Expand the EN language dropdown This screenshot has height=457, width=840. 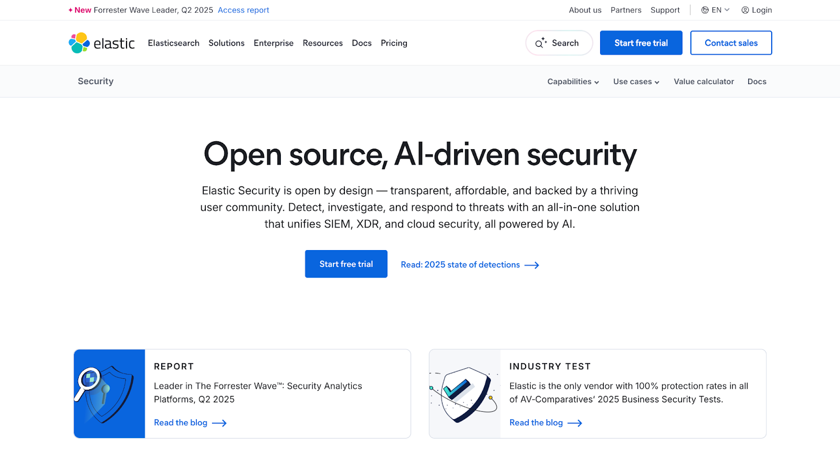pos(716,10)
